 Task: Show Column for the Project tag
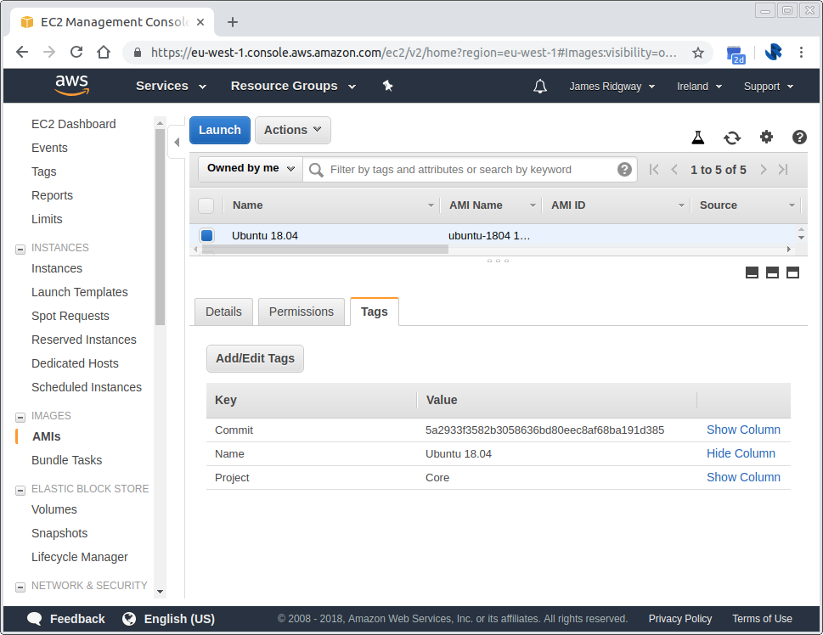coord(743,477)
